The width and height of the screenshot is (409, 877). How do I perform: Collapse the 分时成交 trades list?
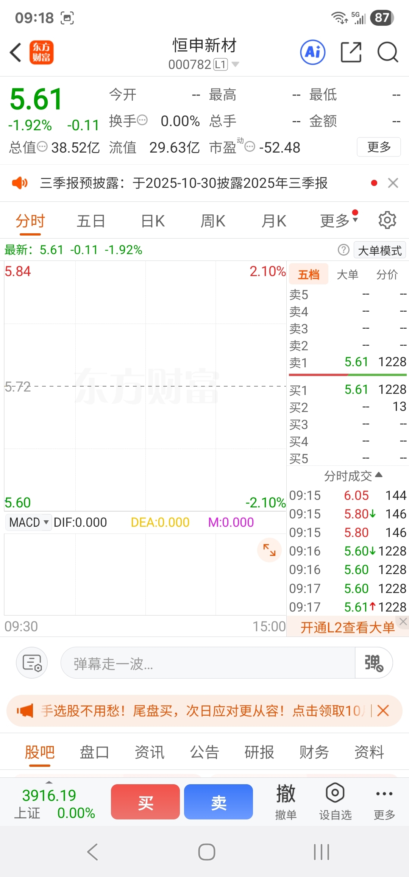tap(353, 476)
